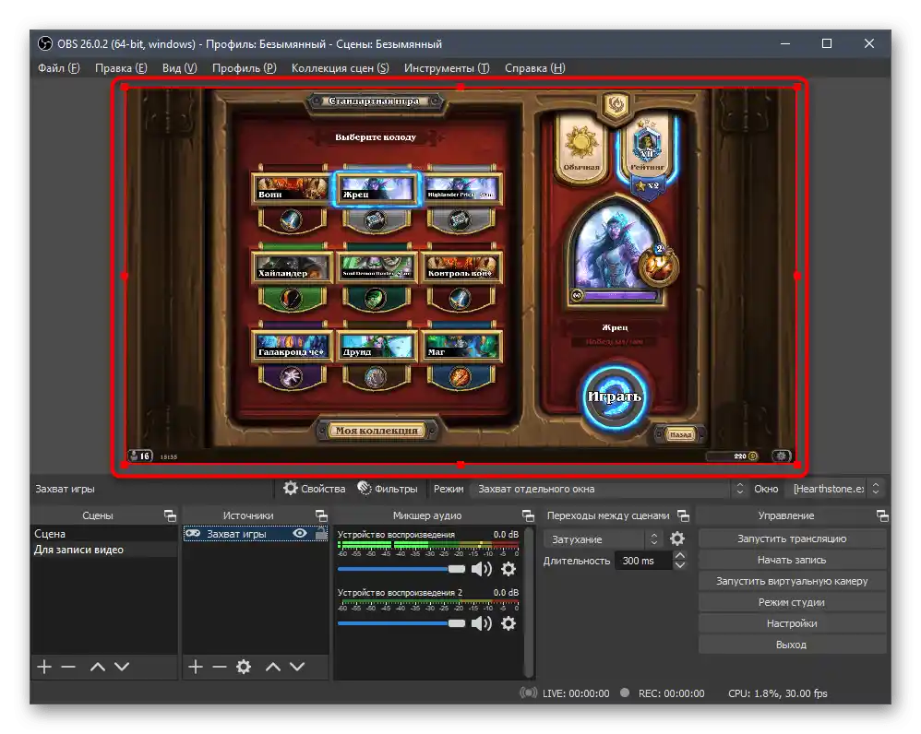Open Вид menu
The width and height of the screenshot is (921, 734).
click(180, 68)
